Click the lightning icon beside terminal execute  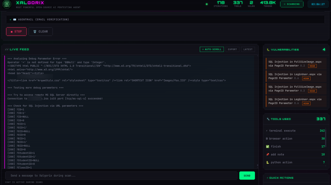pyautogui.click(x=267, y=131)
